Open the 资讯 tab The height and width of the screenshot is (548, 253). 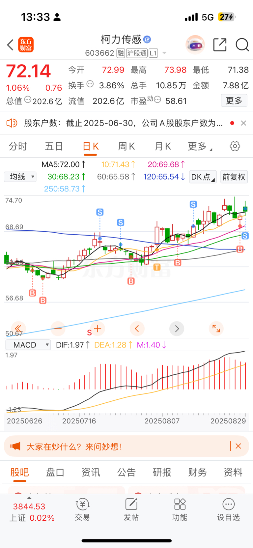tap(91, 472)
